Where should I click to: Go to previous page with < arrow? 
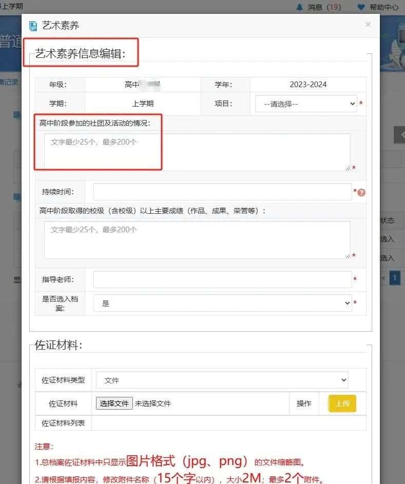point(383,278)
